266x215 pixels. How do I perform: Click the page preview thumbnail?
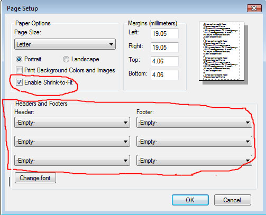tap(222, 51)
